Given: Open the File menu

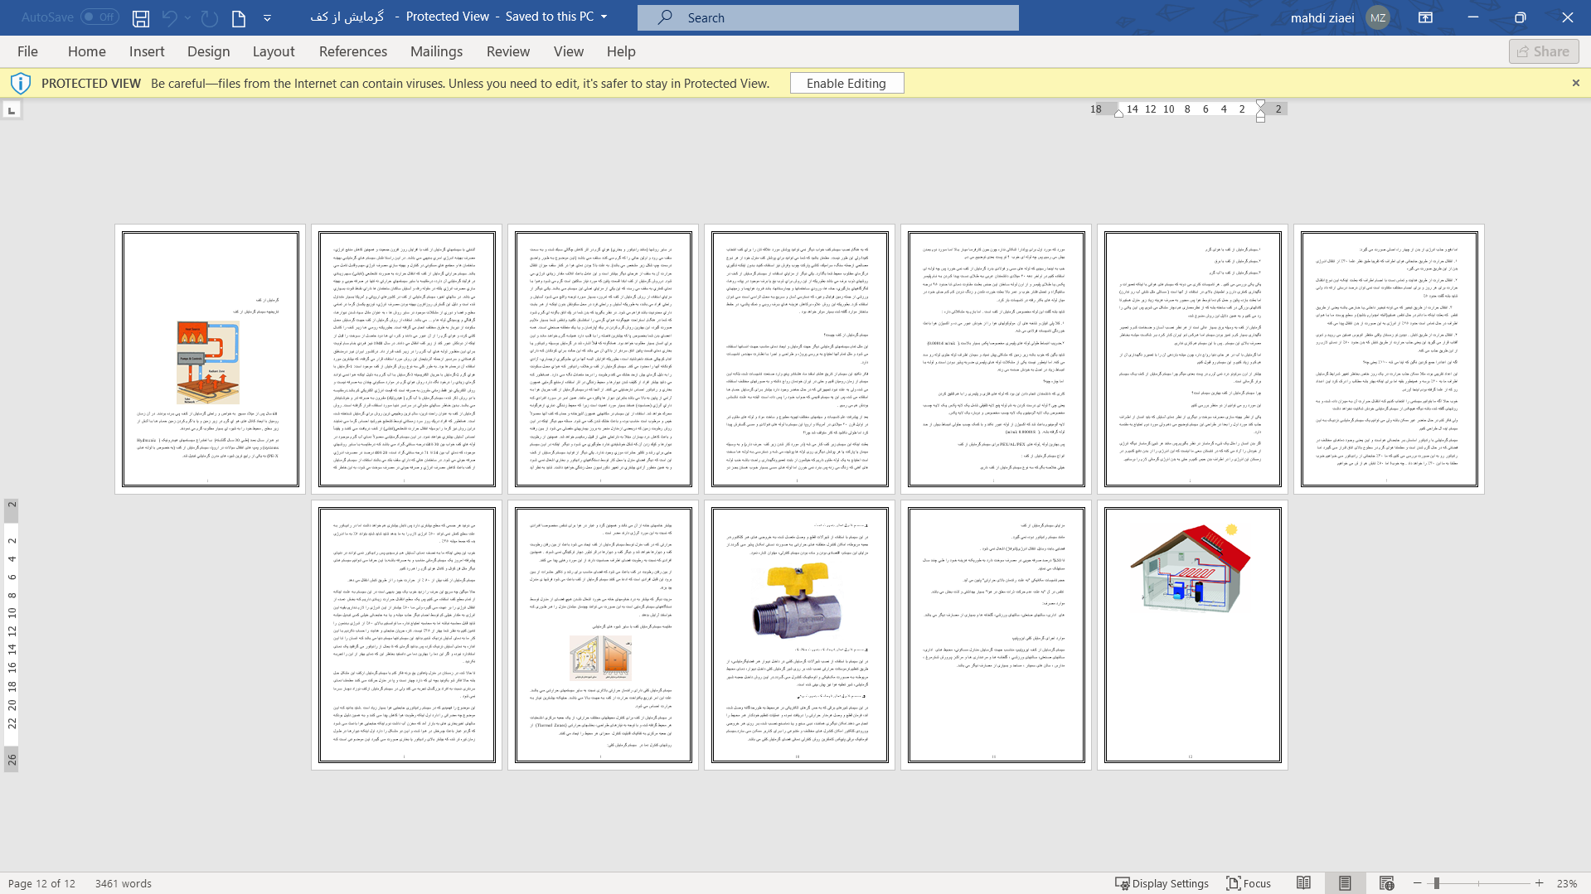Looking at the screenshot, I should click(27, 51).
